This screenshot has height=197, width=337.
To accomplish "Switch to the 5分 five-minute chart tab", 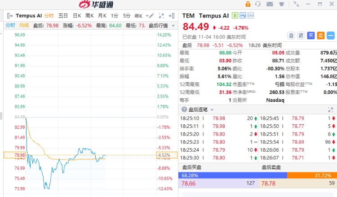I will [127, 16].
